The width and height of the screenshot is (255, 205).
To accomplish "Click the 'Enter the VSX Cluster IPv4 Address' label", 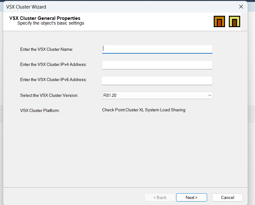I will coord(53,65).
